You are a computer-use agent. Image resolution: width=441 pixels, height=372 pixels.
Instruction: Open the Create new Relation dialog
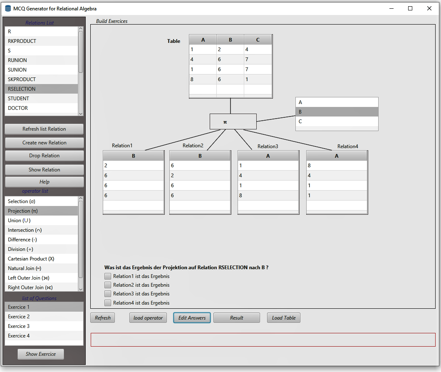44,143
